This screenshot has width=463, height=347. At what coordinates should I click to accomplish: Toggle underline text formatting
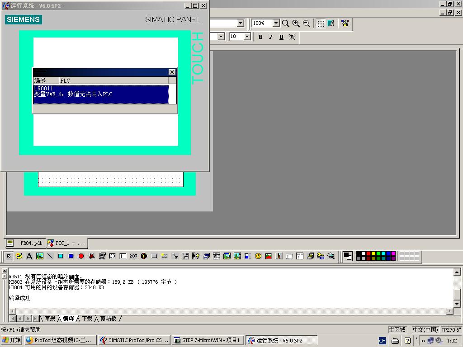click(281, 37)
